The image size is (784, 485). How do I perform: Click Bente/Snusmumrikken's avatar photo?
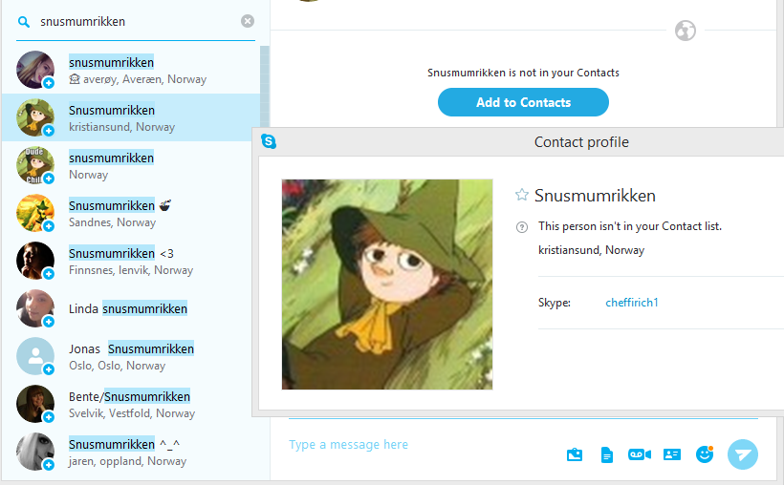35,404
